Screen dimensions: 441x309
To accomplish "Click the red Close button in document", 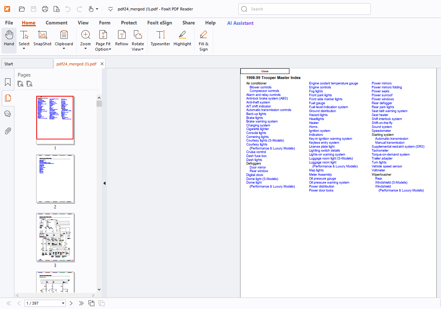I will pos(265,71).
